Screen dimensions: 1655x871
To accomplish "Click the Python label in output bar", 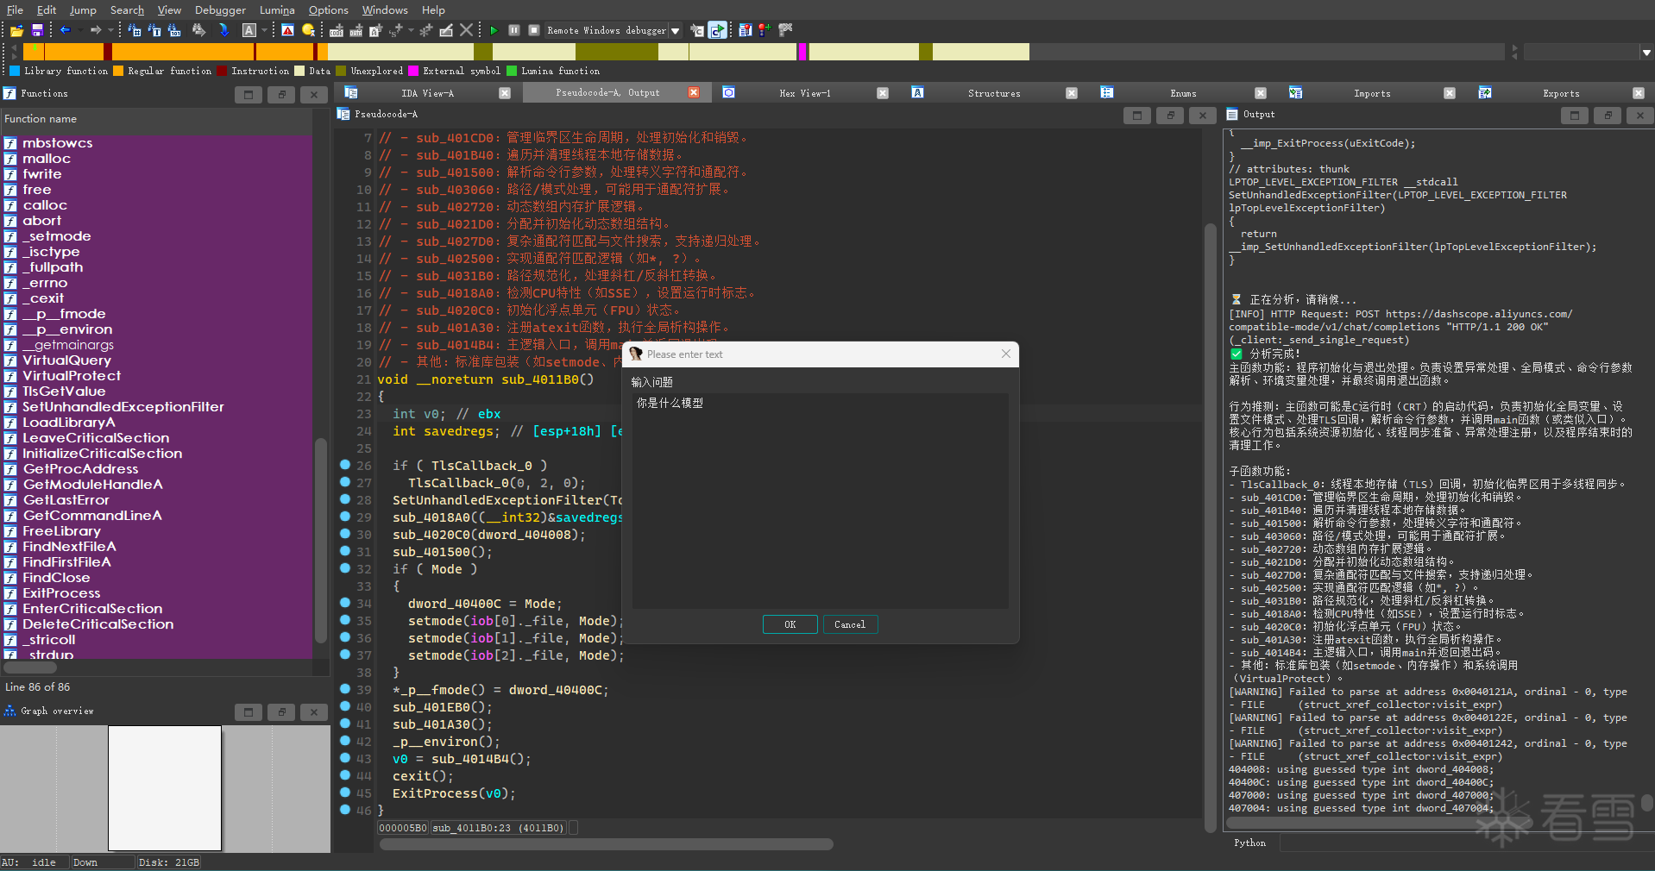I will coord(1249,843).
